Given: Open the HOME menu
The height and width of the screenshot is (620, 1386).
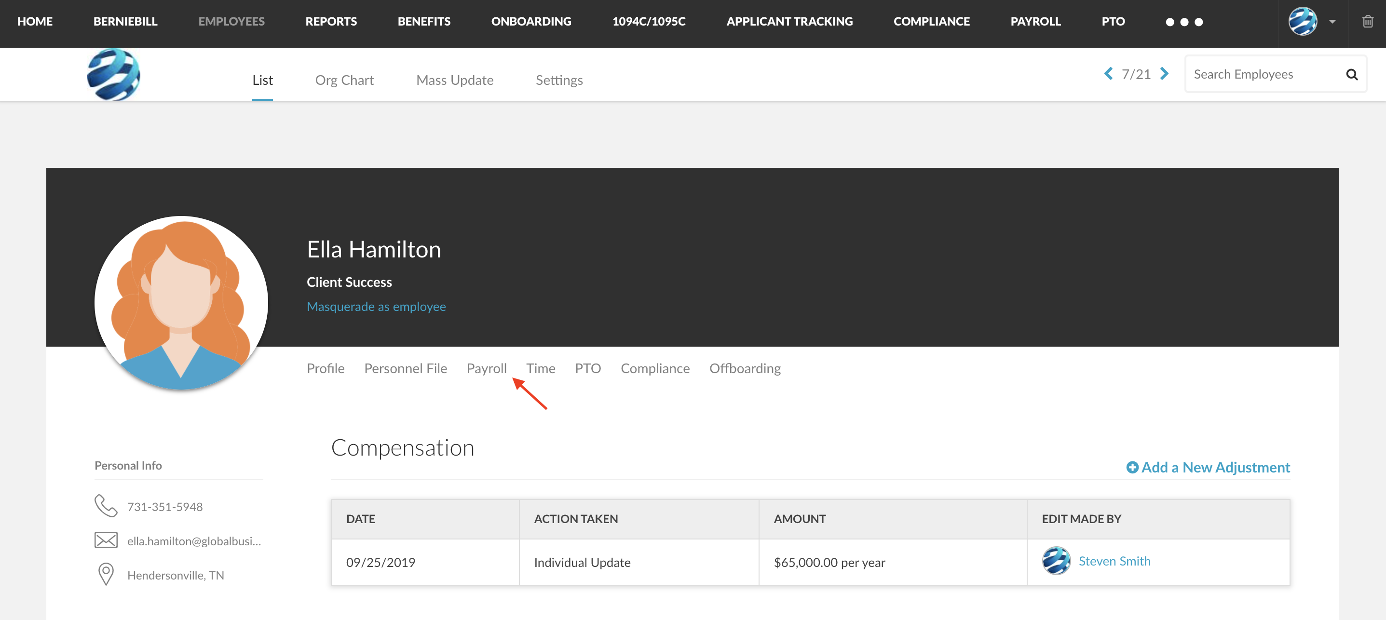Looking at the screenshot, I should click(35, 22).
